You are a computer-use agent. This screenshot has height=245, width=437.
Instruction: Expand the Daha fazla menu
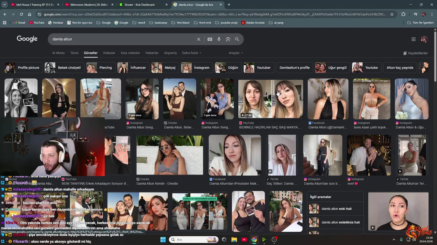(x=192, y=53)
